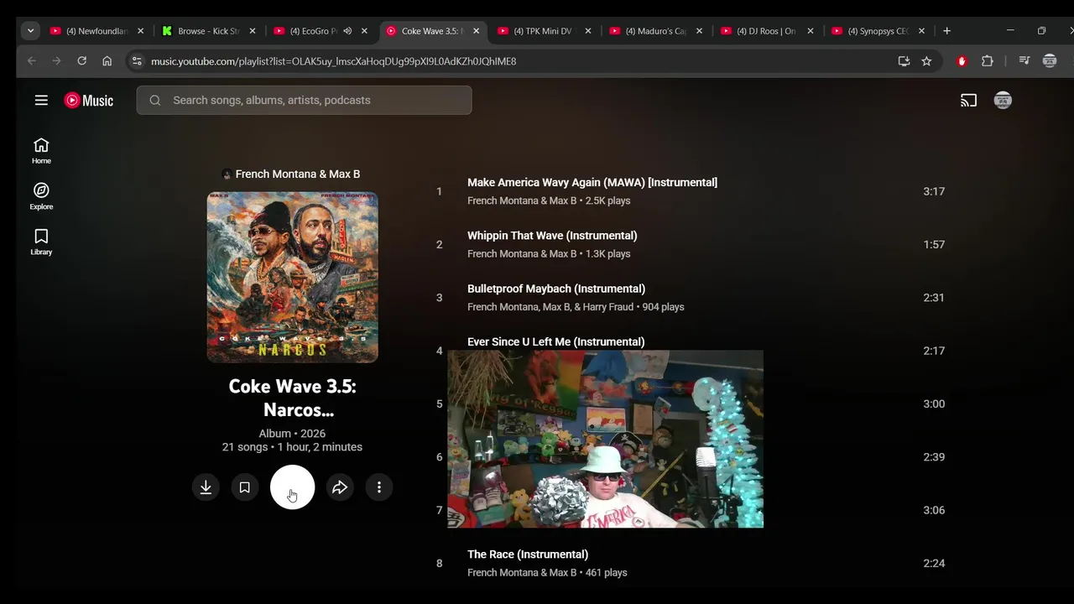
Task: Click the search songs input field
Action: click(304, 100)
